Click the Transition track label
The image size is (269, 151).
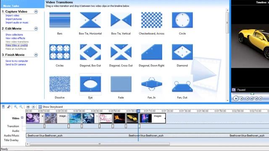[13, 126]
